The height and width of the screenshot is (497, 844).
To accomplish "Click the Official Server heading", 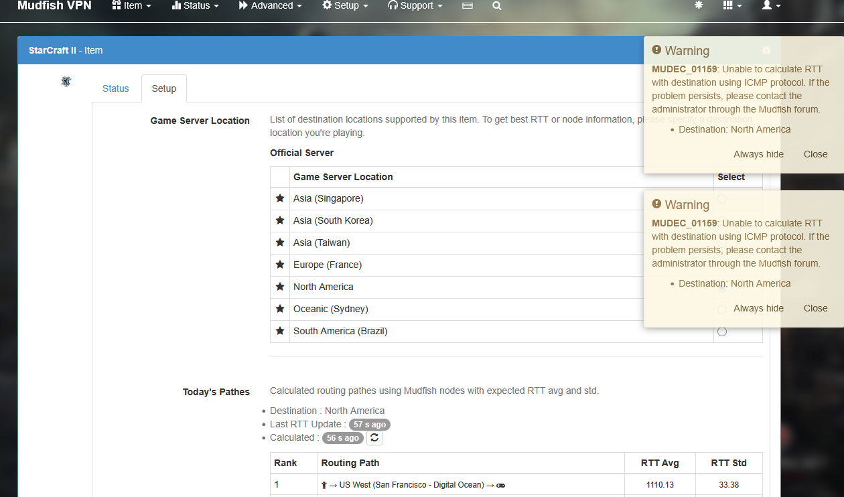I will pyautogui.click(x=301, y=153).
